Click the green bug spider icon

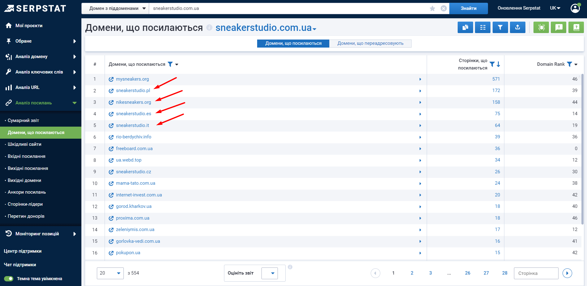[x=541, y=27]
